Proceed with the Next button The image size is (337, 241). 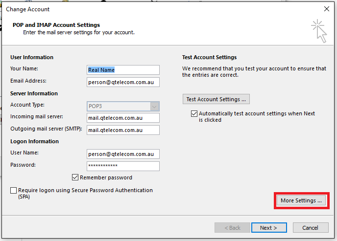269,228
